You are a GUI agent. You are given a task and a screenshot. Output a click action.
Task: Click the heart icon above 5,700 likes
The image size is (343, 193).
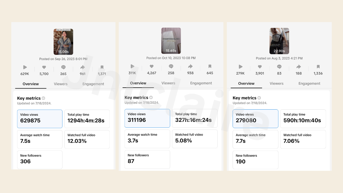click(x=44, y=67)
